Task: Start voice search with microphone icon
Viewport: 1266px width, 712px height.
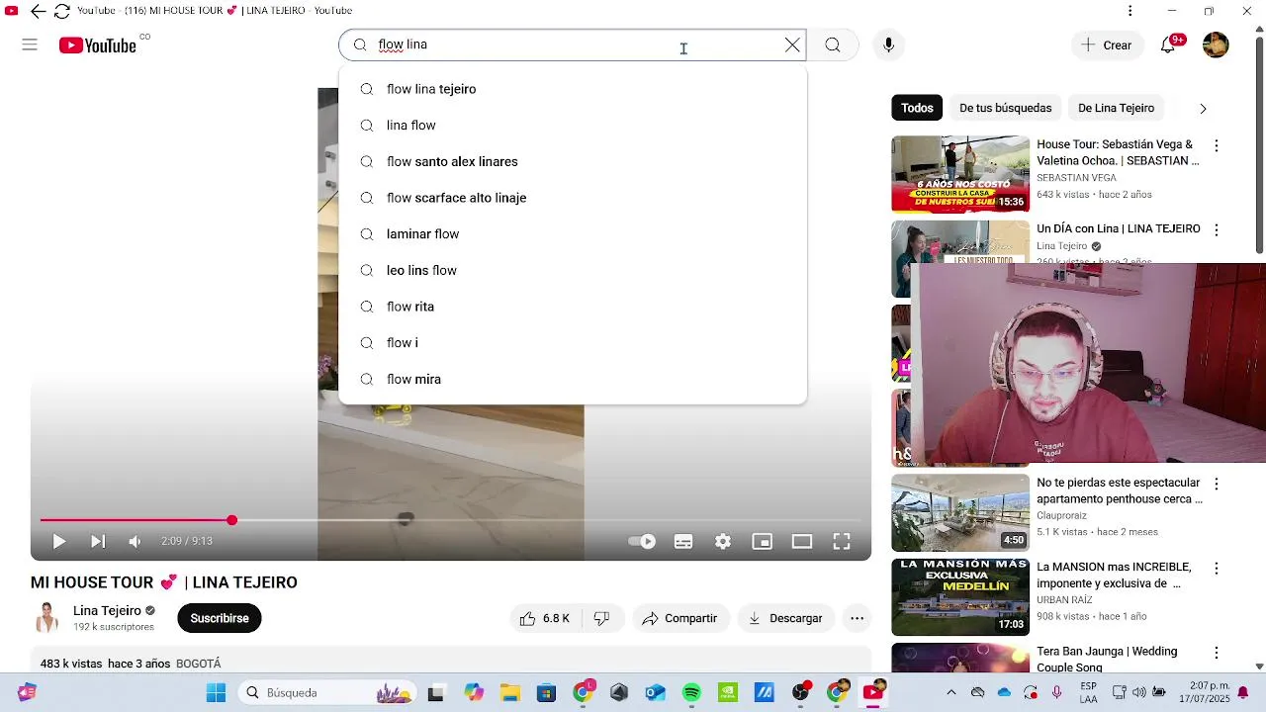Action: (x=888, y=44)
